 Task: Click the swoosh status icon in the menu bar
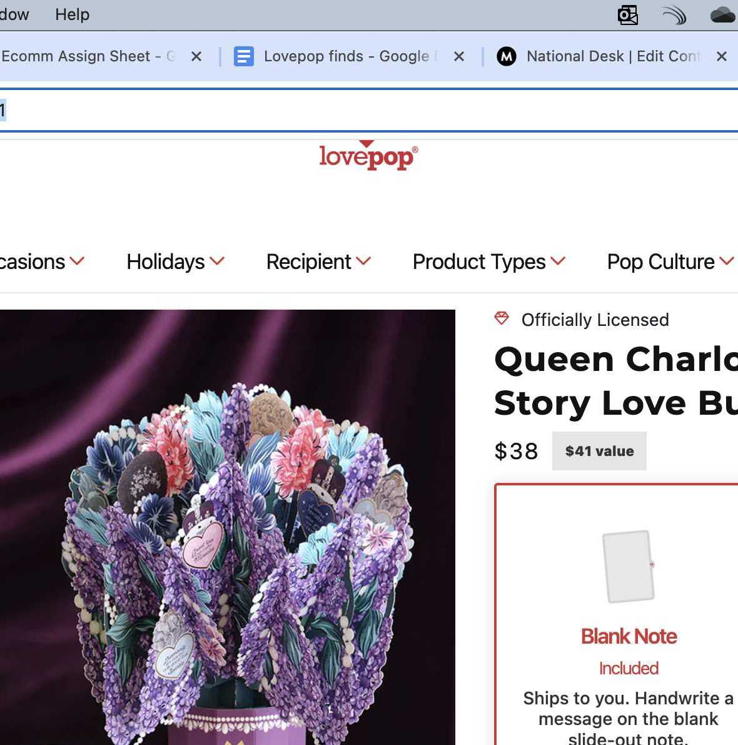674,15
